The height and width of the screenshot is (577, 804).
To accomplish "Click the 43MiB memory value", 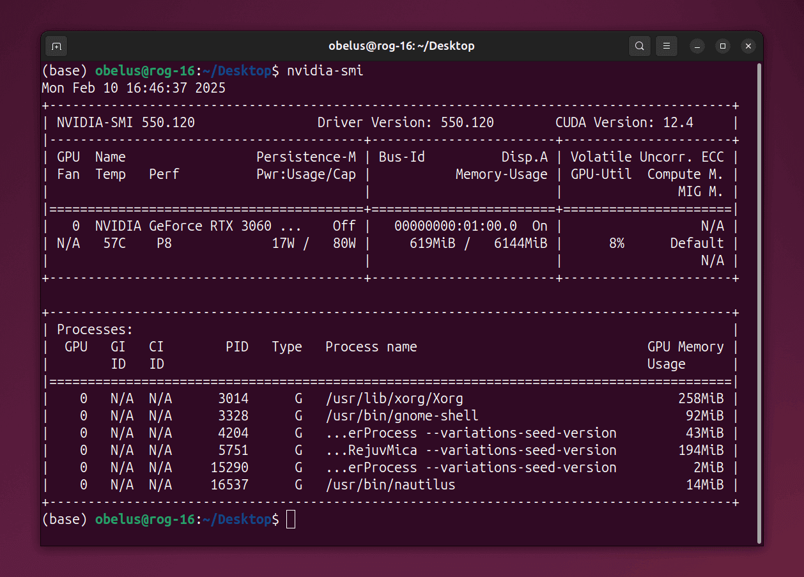I will (x=705, y=433).
